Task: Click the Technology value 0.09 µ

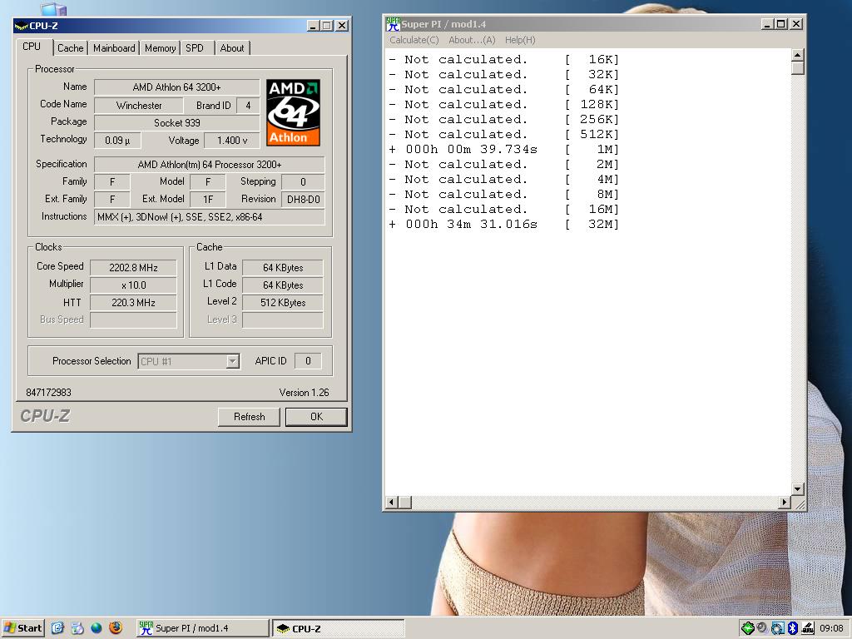Action: click(117, 141)
